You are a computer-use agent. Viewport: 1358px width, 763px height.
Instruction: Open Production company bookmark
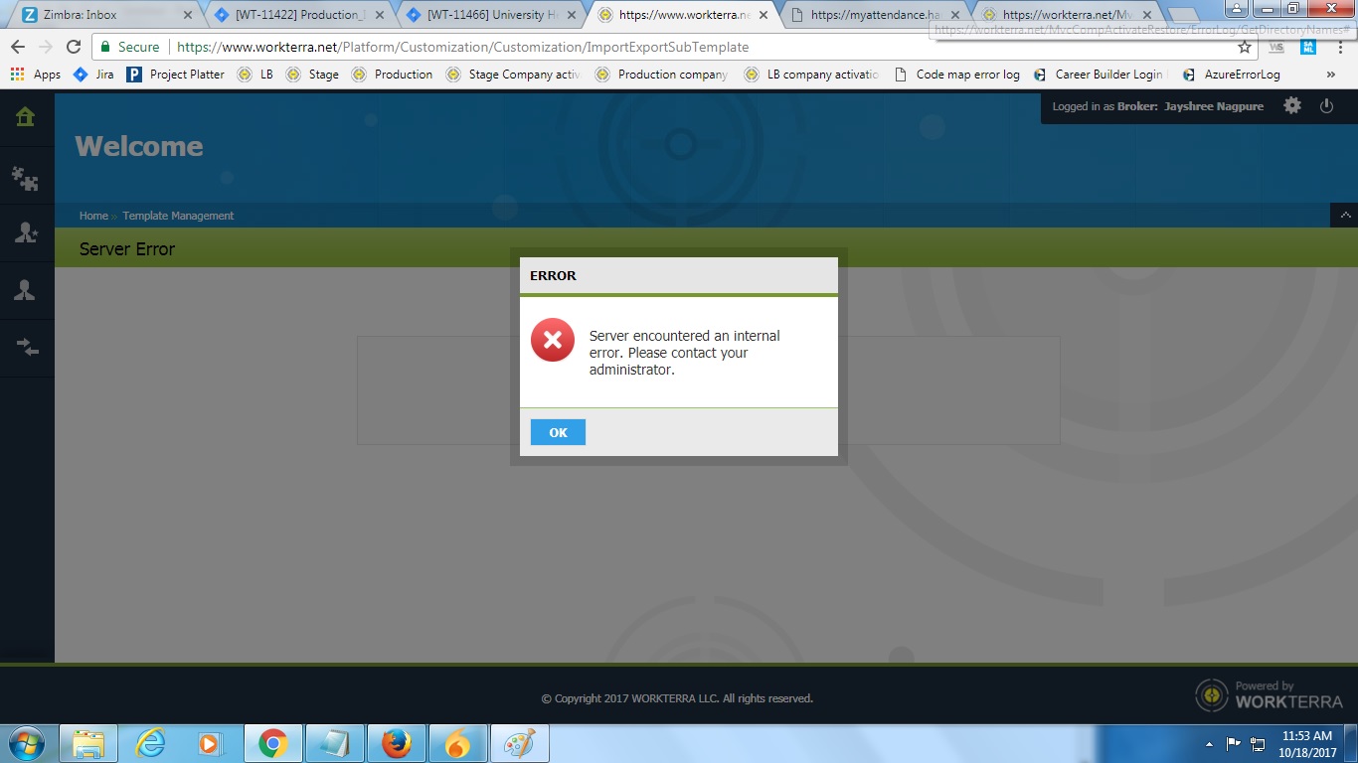(661, 75)
